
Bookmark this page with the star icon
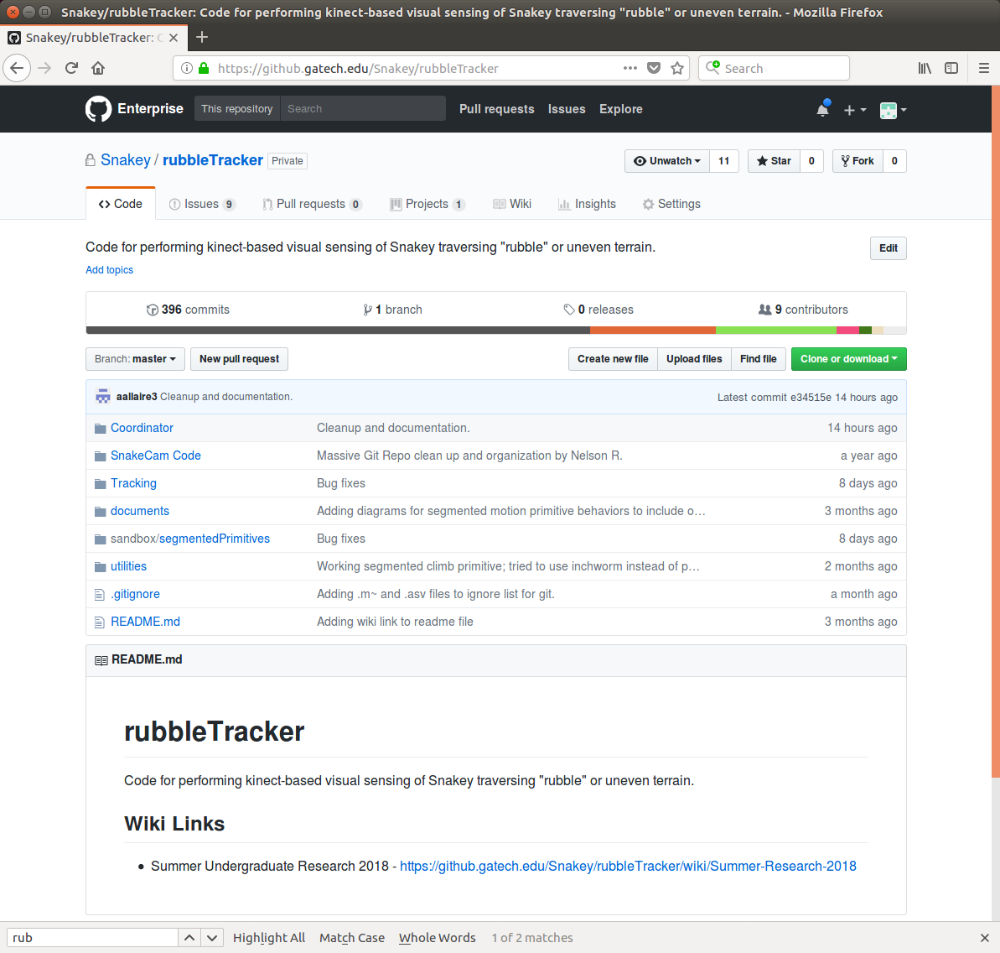pos(677,68)
